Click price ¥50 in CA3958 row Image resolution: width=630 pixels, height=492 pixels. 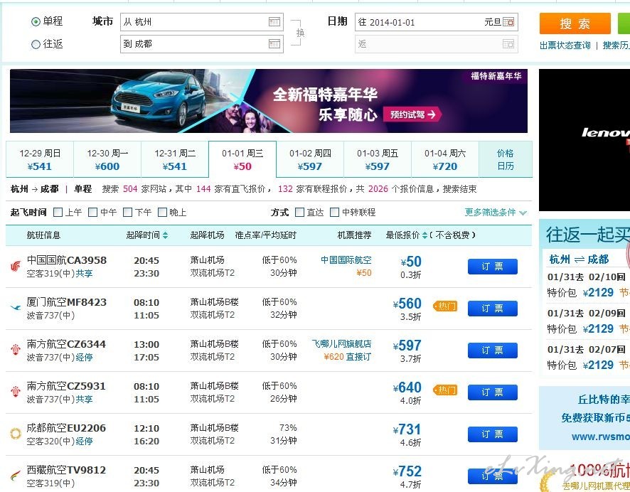click(x=411, y=262)
